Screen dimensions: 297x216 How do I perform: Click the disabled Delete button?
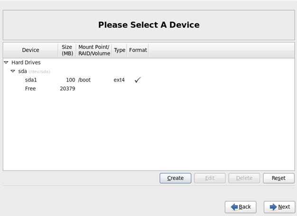(244, 178)
